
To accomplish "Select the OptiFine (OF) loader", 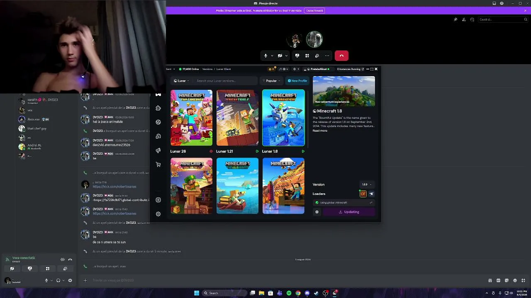I will pos(363,194).
